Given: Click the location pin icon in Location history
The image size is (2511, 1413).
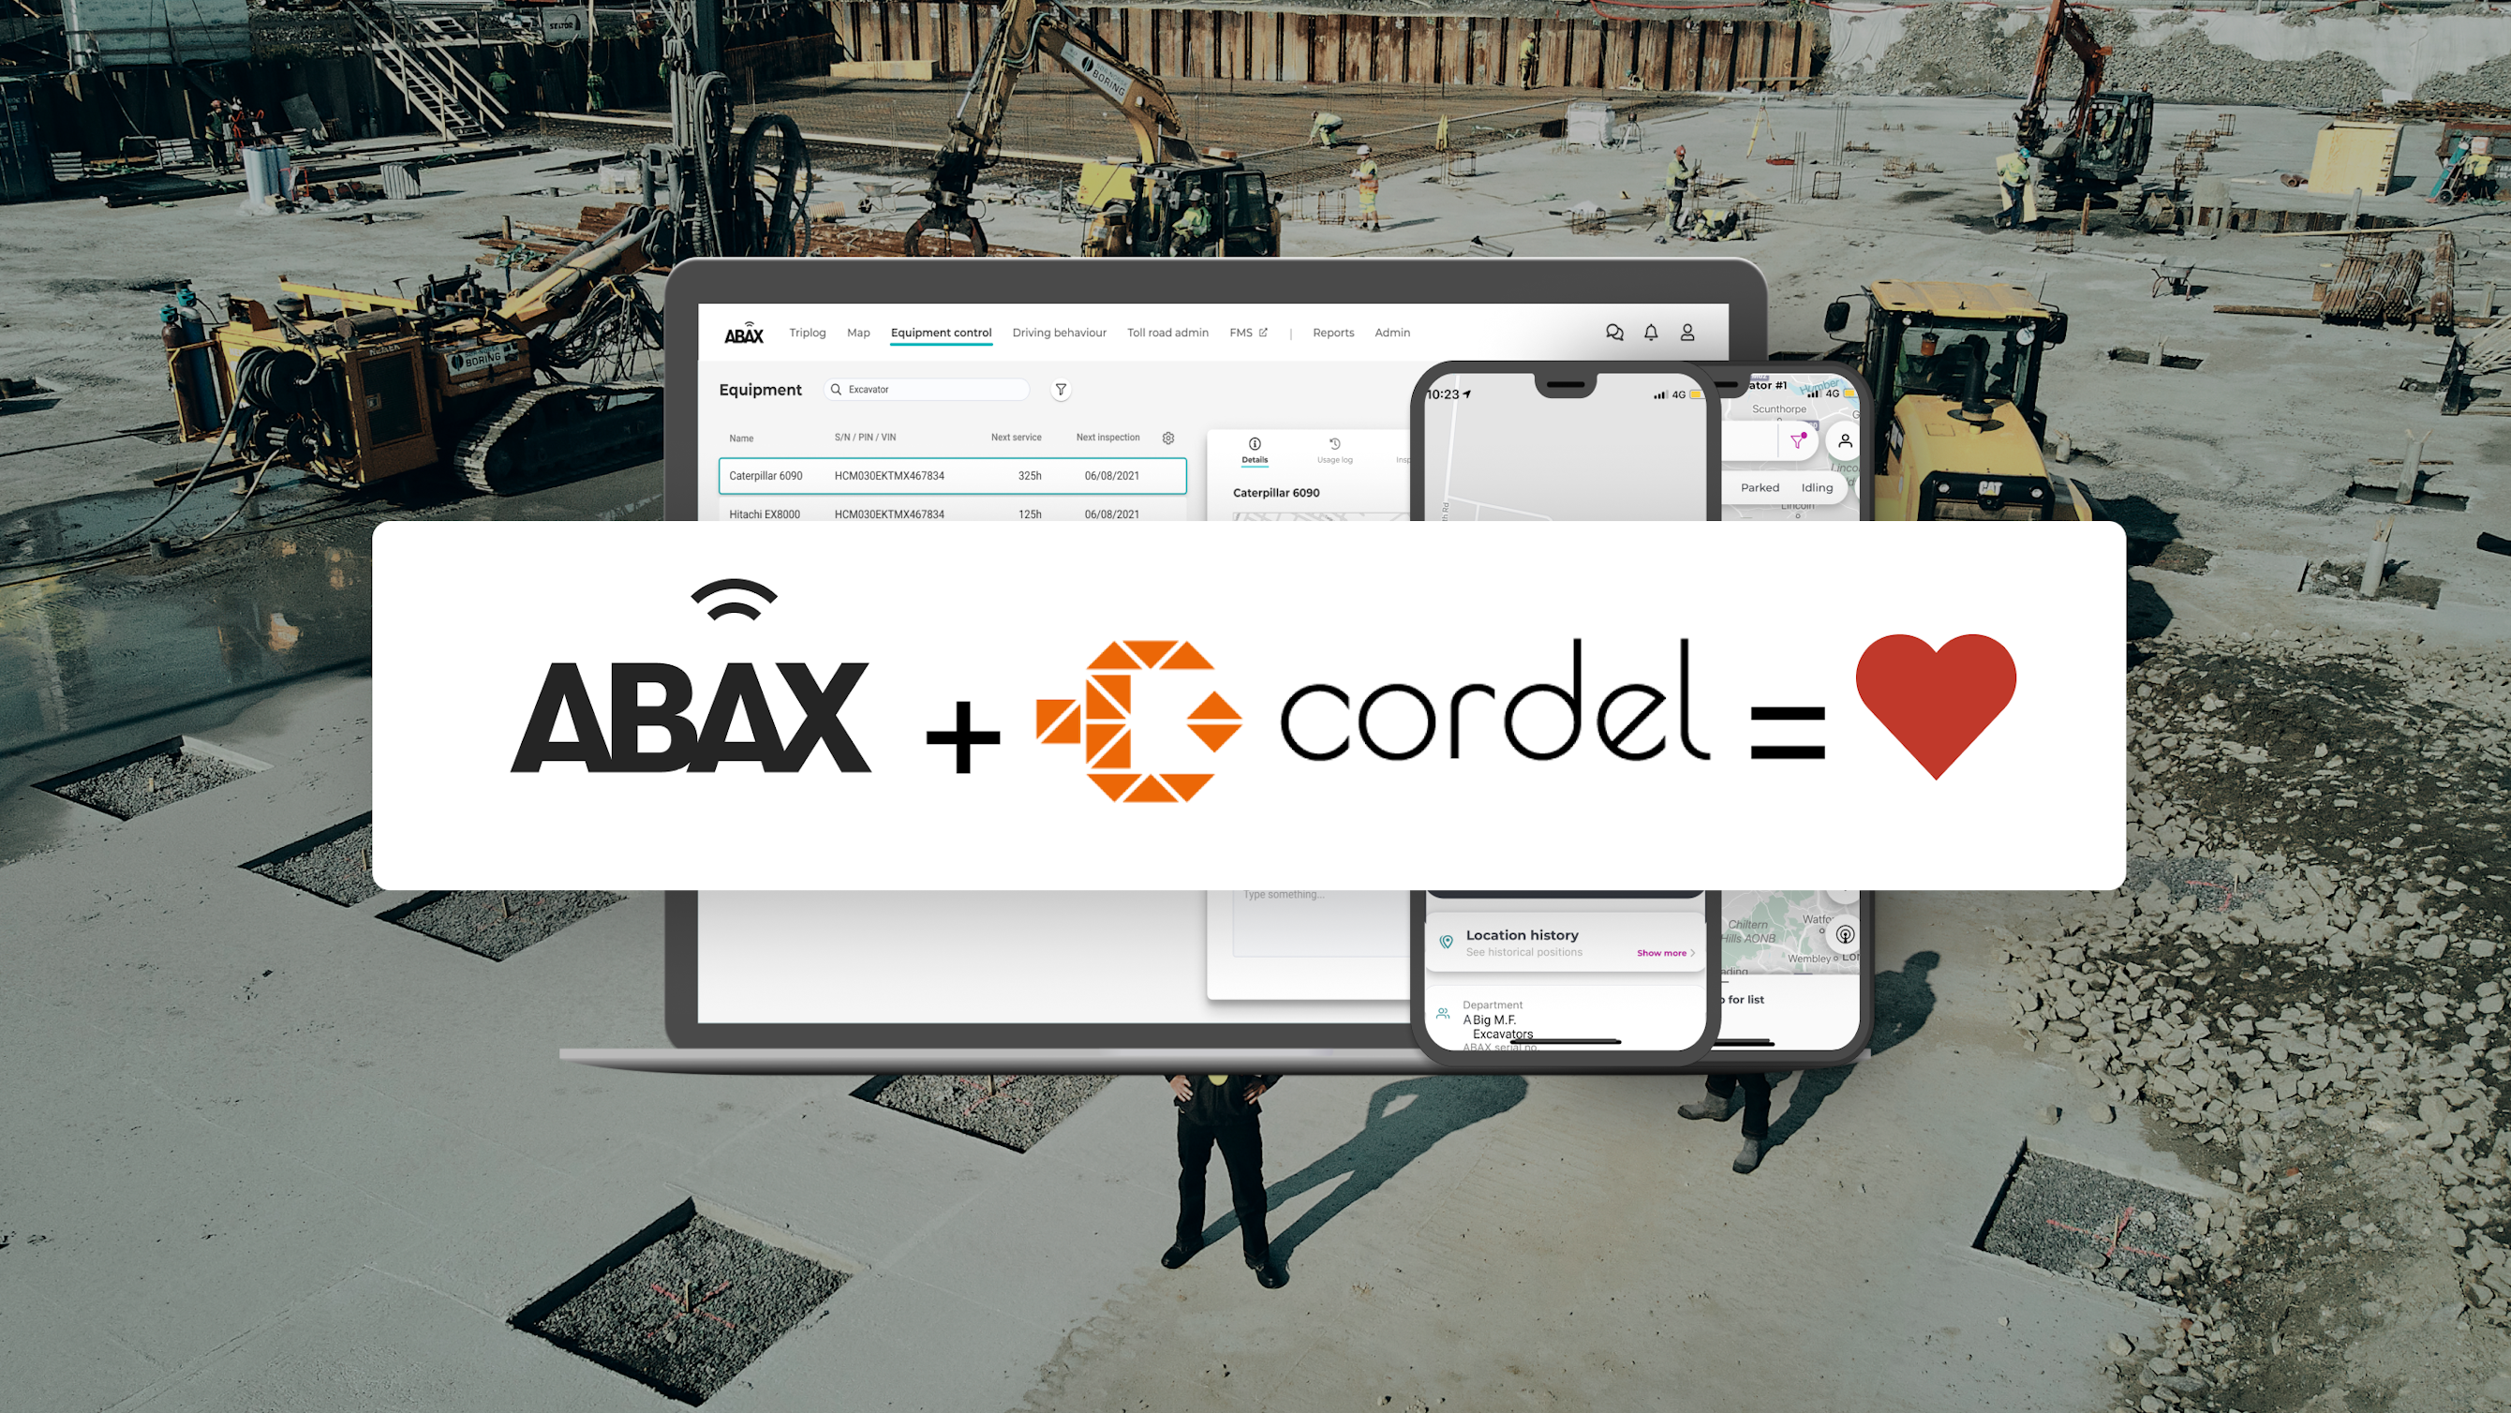Looking at the screenshot, I should pos(1447,944).
